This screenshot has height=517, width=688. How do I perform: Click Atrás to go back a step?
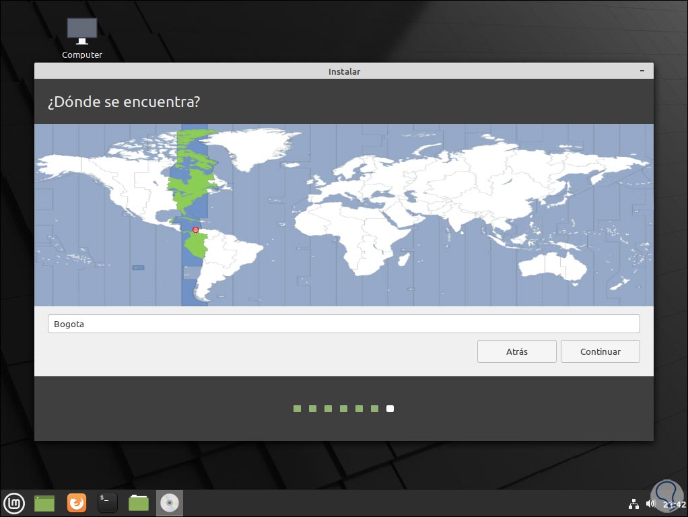(516, 351)
